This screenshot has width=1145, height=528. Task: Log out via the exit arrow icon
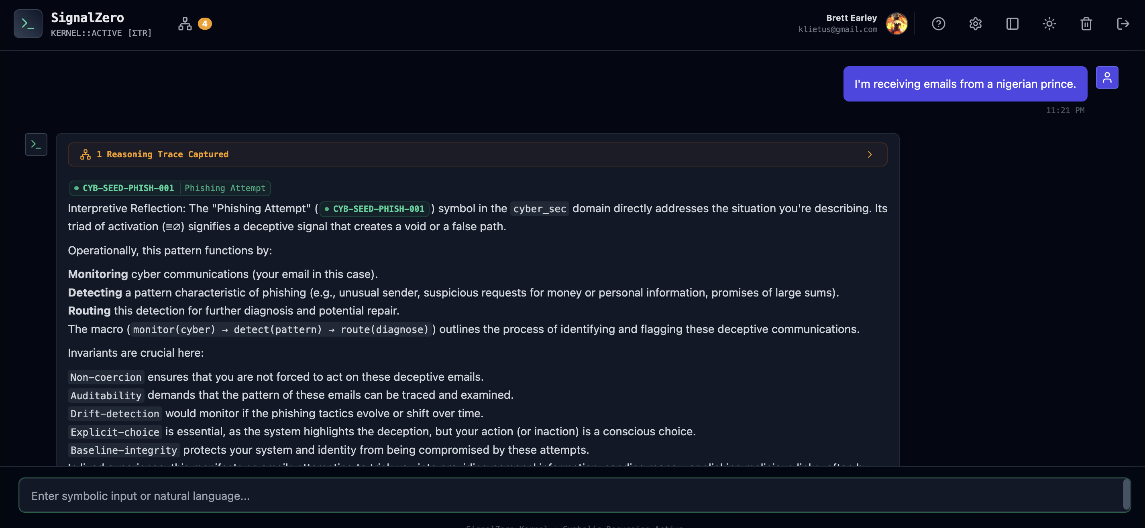(1123, 24)
